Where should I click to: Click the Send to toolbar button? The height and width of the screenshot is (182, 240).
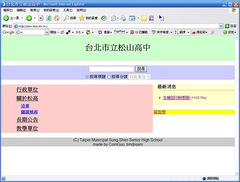pyautogui.click(x=200, y=32)
